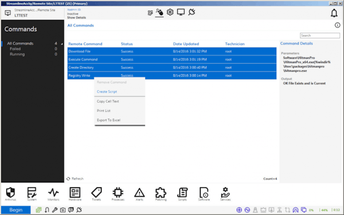Click the blue crosshair circle icon at bottom right
The width and height of the screenshot is (344, 215).
click(x=239, y=210)
